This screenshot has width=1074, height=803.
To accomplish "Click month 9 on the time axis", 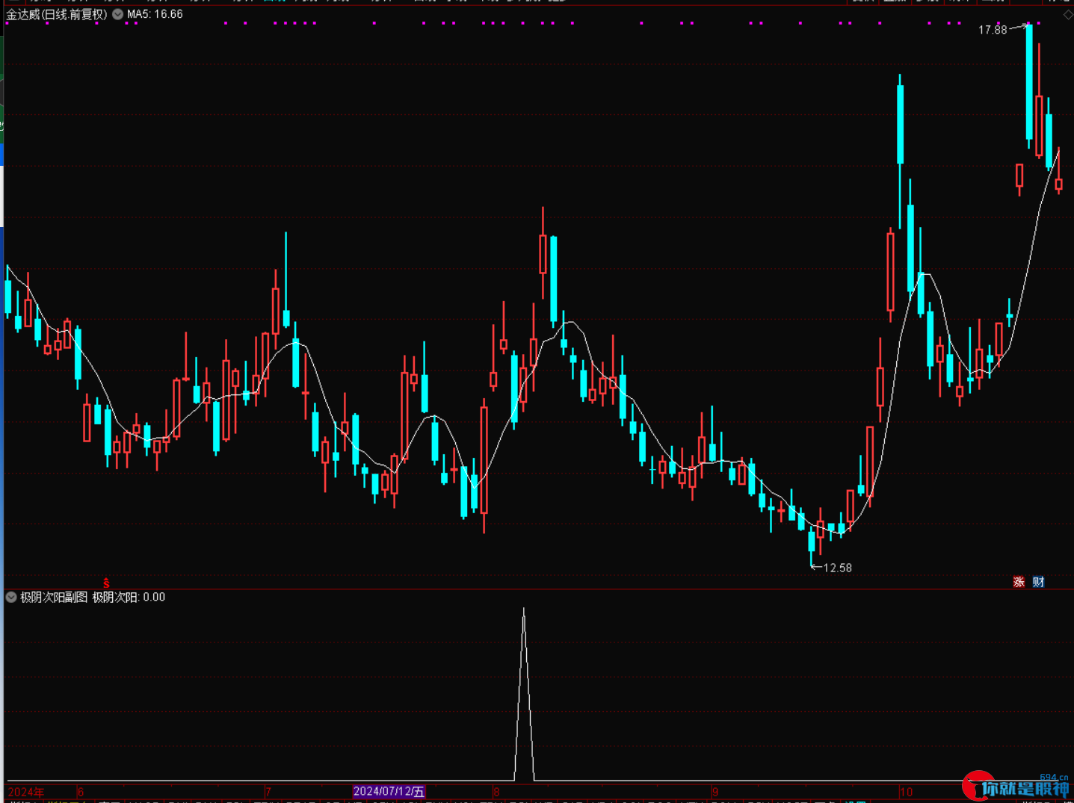I will (x=715, y=792).
